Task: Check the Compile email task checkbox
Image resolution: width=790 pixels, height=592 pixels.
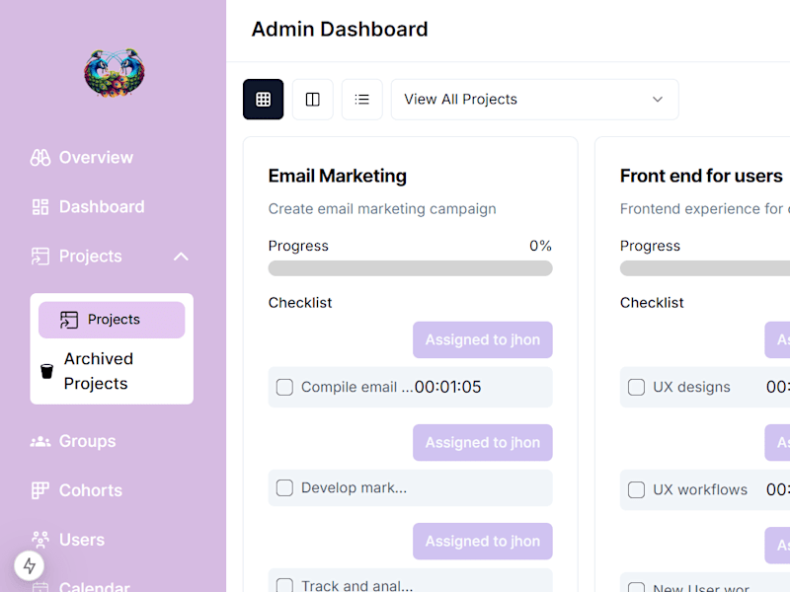Action: (284, 387)
